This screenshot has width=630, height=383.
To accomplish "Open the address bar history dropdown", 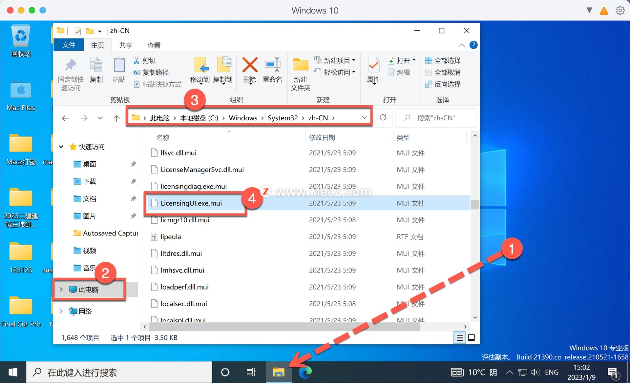I will click(364, 117).
